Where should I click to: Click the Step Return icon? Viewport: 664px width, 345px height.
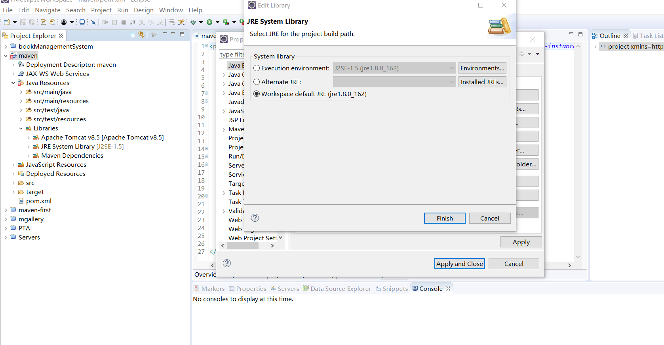pos(160,22)
